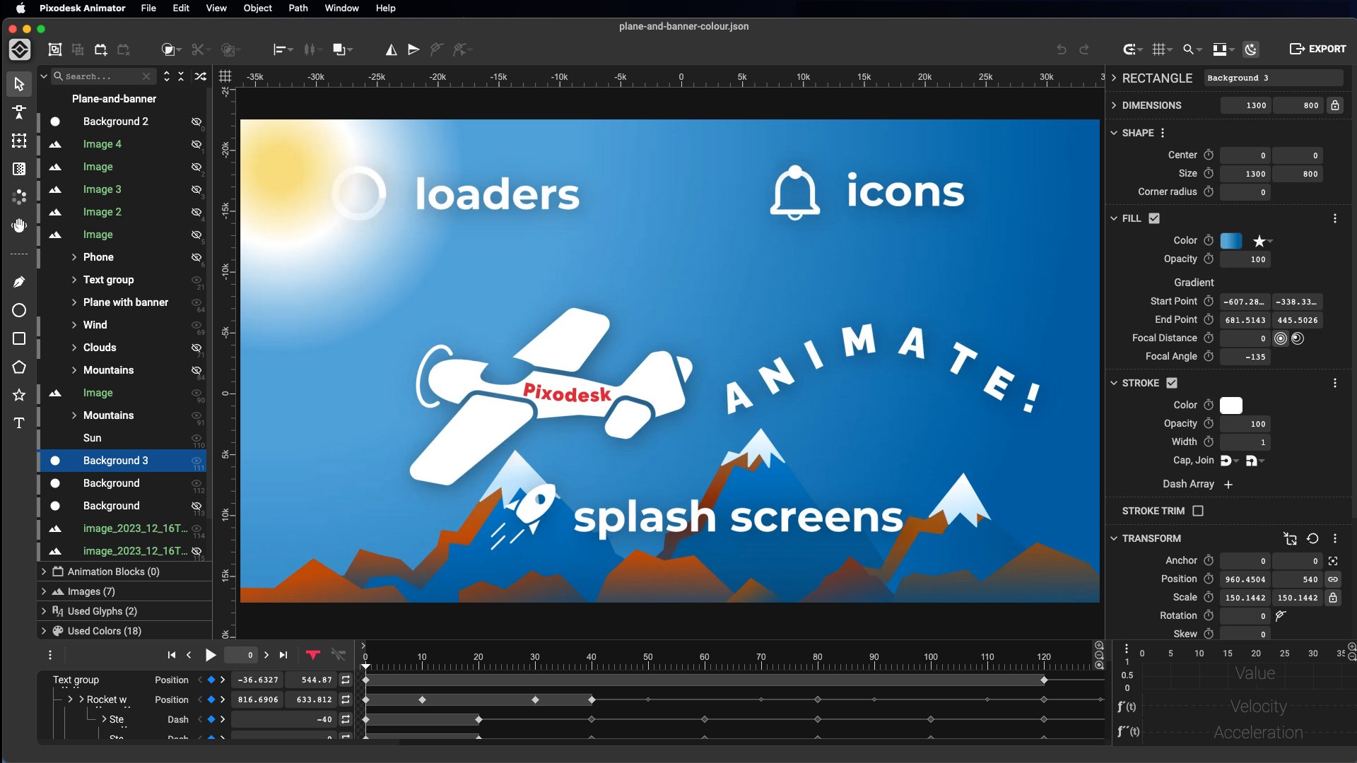Select the Ellipse tool
Image resolution: width=1357 pixels, height=763 pixels.
18,310
